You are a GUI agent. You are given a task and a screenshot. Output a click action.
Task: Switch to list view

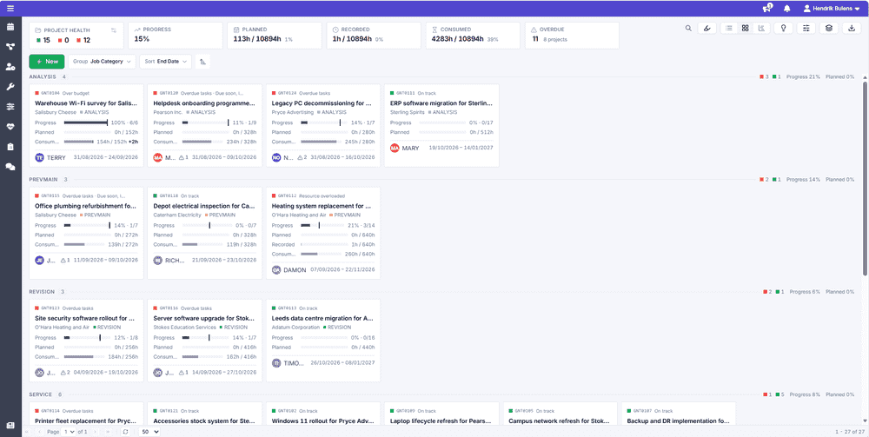coord(729,29)
